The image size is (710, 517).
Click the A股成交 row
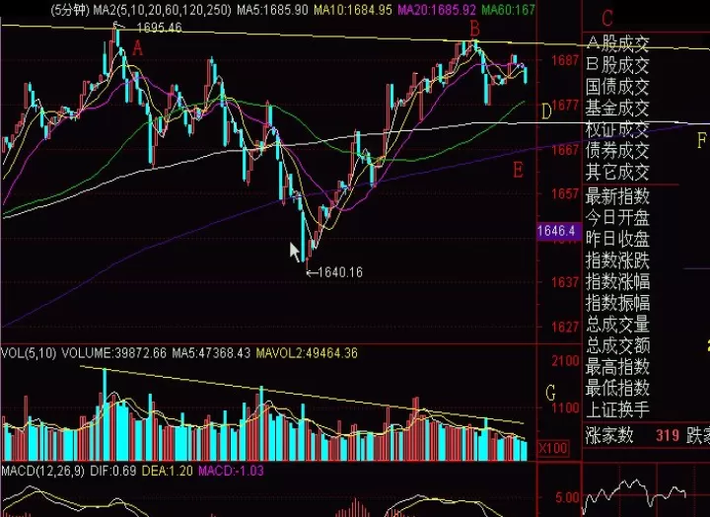pos(617,43)
